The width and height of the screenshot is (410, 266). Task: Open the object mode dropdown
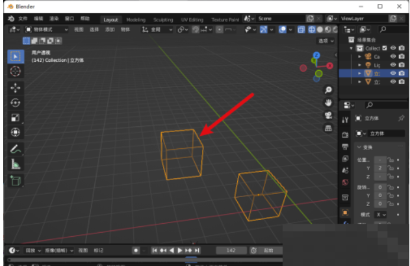47,29
